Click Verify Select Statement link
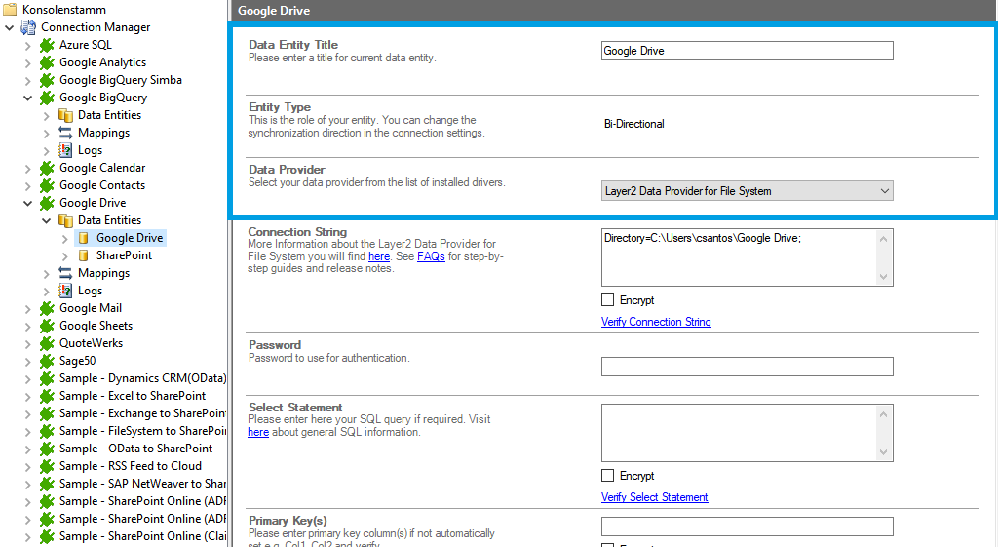 click(x=654, y=497)
